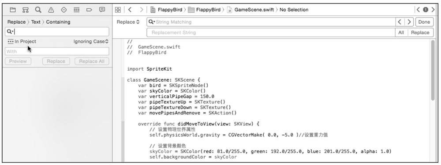Open FlappyBird project item in jump bar
The height and width of the screenshot is (165, 441).
tap(166, 10)
